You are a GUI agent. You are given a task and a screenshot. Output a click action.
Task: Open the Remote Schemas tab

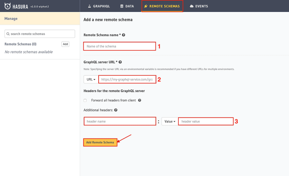coord(162,6)
